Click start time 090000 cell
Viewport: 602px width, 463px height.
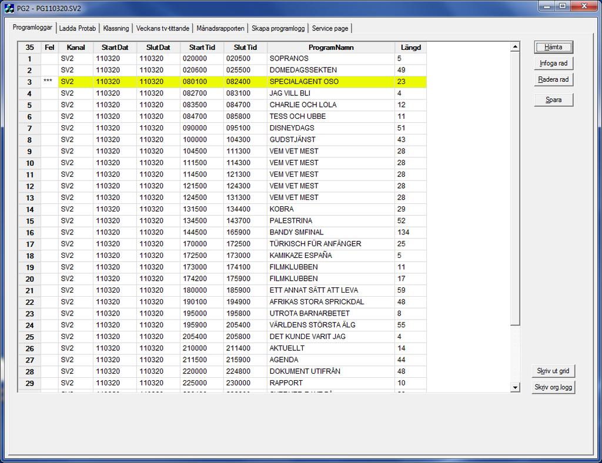coord(202,128)
